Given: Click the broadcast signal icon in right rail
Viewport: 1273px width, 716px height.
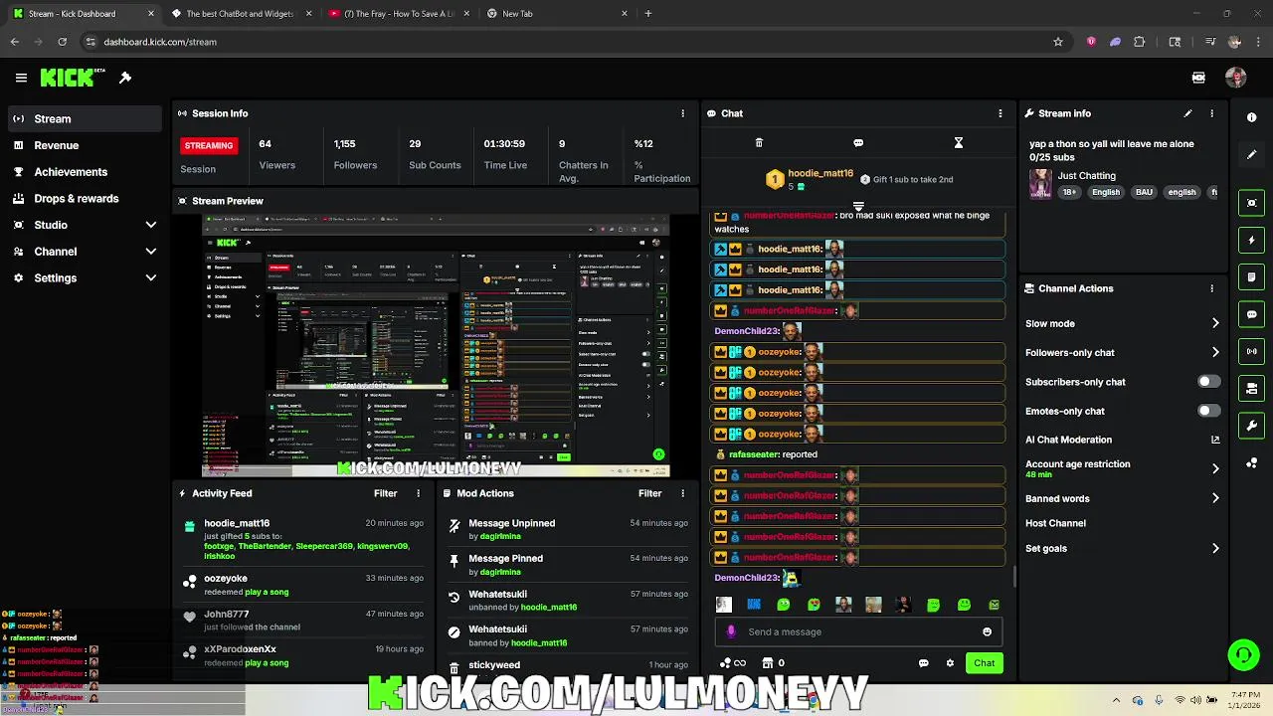Looking at the screenshot, I should [1252, 351].
